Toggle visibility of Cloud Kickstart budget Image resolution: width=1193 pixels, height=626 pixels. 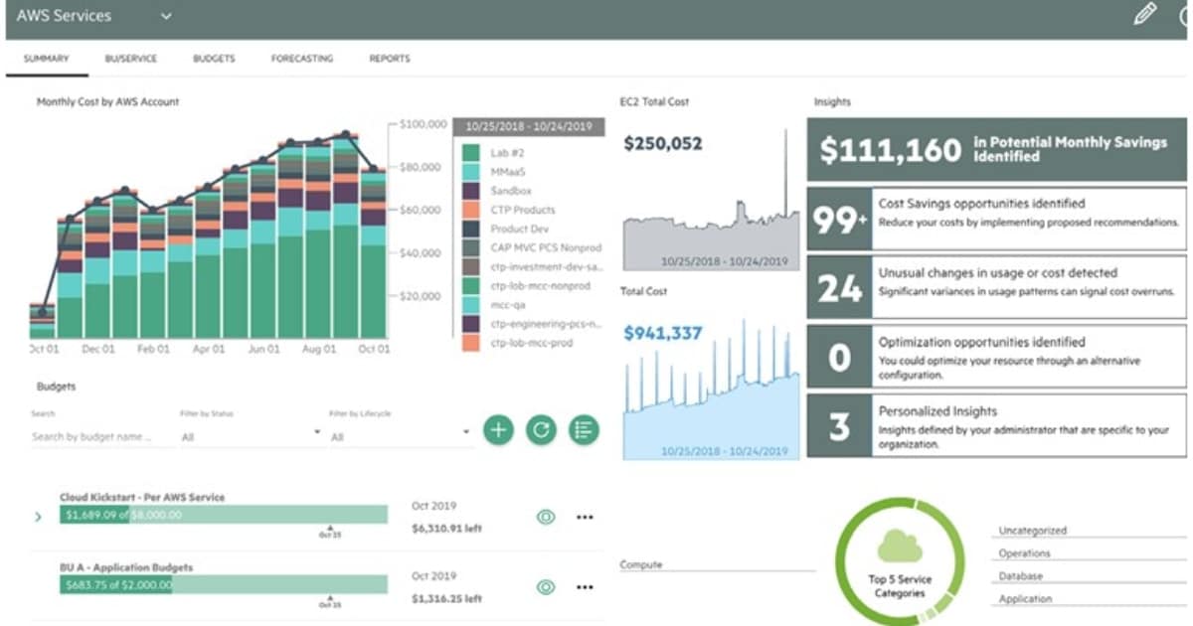(x=545, y=517)
